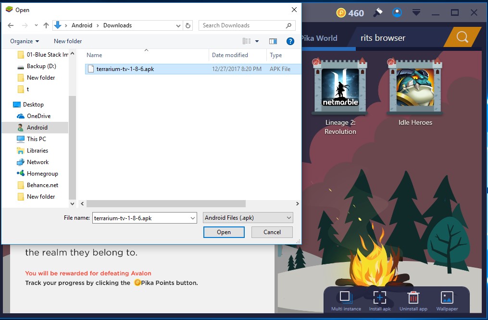Screen dimensions: 488x320
Task: Open the BlueStacks account profile icon
Action: pyautogui.click(x=397, y=13)
